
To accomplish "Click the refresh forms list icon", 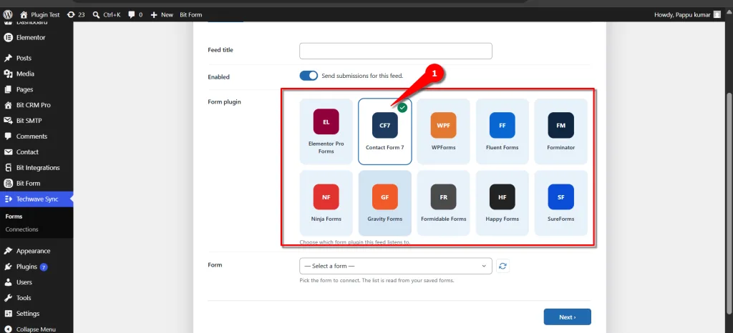I will (503, 266).
